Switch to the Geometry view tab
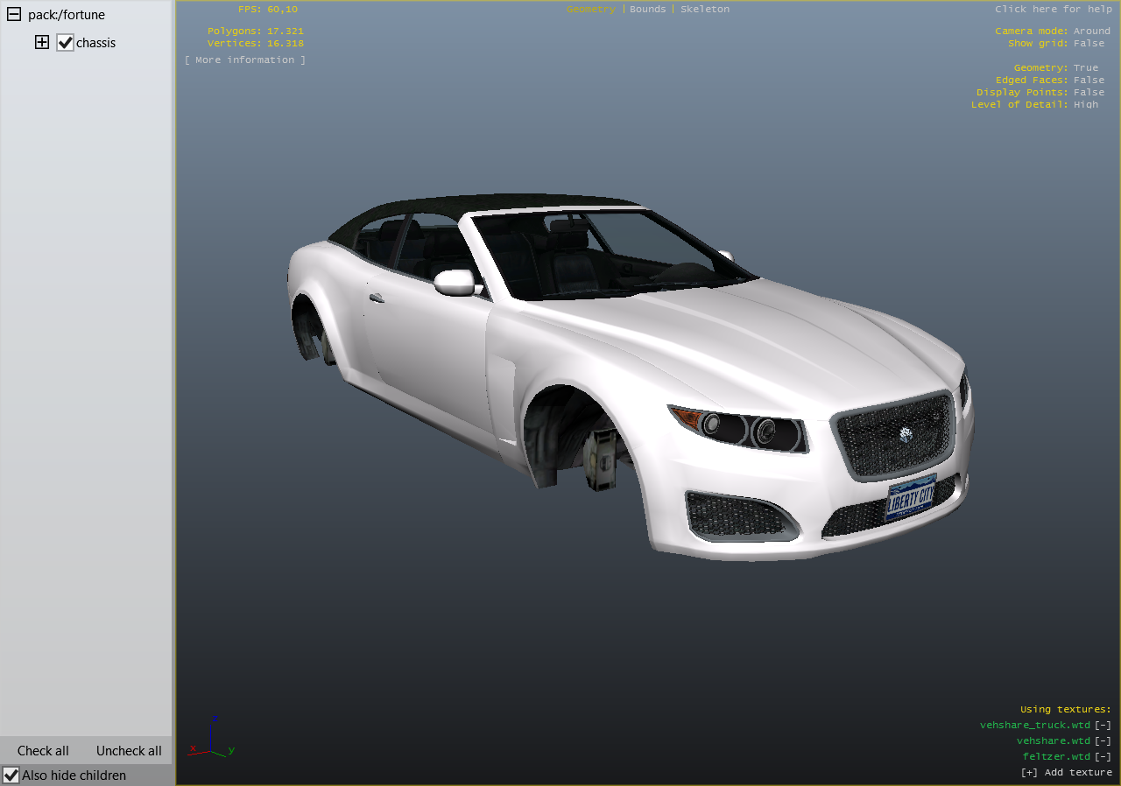 click(x=591, y=9)
